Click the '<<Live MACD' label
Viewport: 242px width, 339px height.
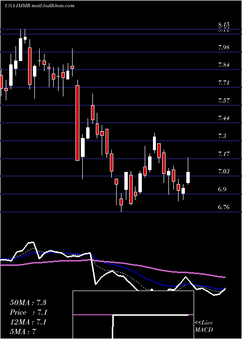click(204, 326)
